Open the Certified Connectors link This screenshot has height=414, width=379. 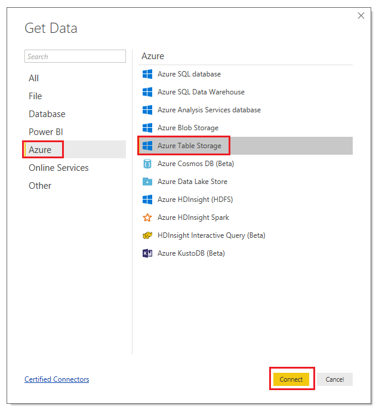(x=57, y=379)
